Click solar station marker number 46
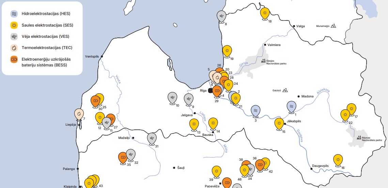The image size is (388, 188). (x=245, y=171)
